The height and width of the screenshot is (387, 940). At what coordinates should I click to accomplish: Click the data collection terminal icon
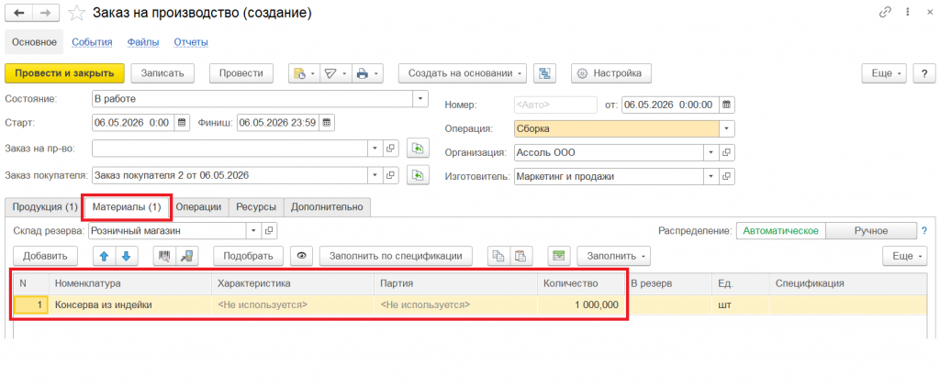point(186,256)
